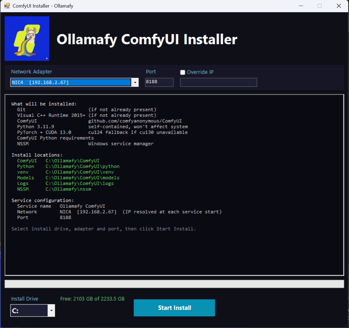
Task: Click the 'What will be installed:' line
Action: (x=44, y=104)
